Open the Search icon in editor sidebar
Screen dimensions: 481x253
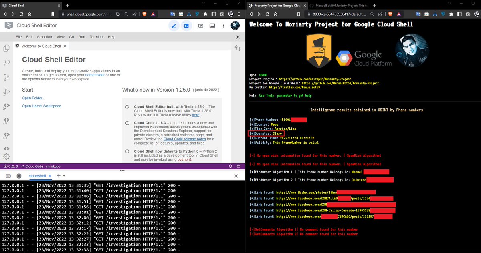pos(6,63)
